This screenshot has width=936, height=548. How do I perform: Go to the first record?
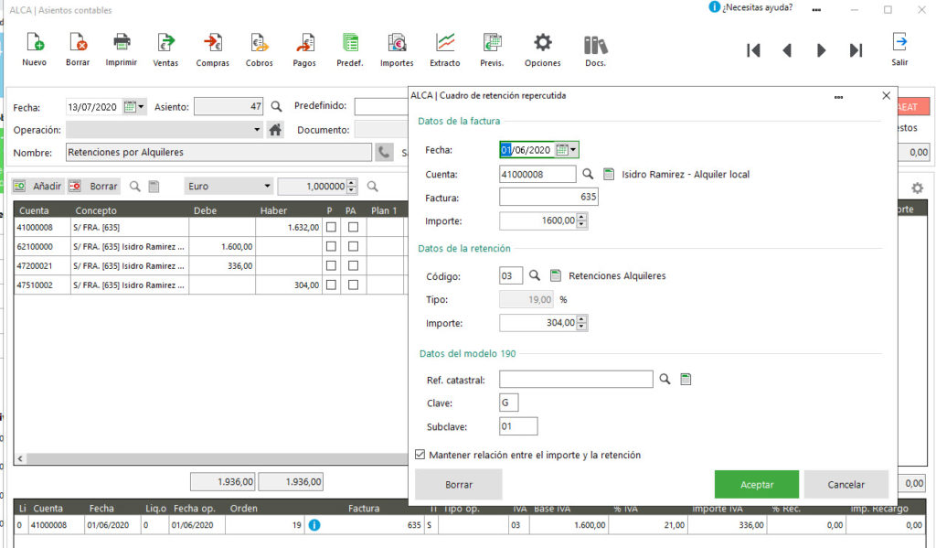(x=753, y=50)
